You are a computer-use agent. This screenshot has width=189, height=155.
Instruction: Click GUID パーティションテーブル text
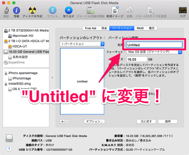pyautogui.click(x=145, y=149)
